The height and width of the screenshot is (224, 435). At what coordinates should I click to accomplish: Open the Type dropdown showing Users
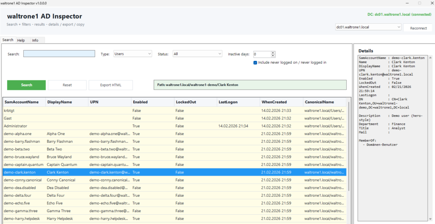[132, 54]
